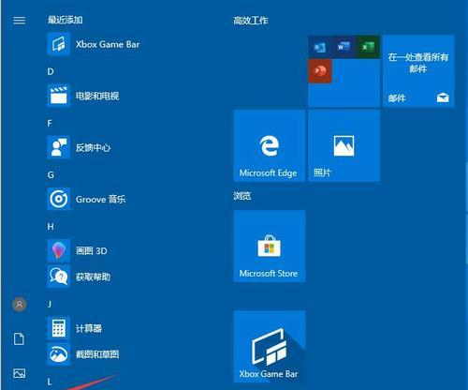Launch the 反馈中心 app icon
The width and height of the screenshot is (468, 390).
coord(59,147)
